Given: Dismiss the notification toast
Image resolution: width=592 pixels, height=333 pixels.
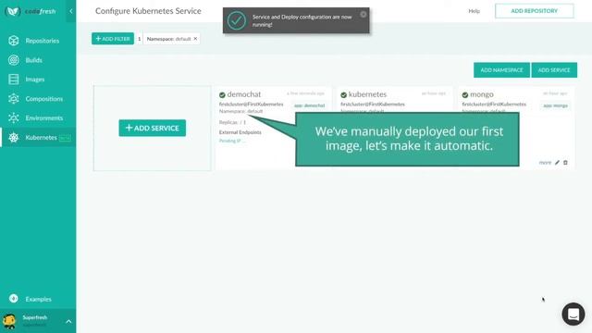Looking at the screenshot, I should coord(364,15).
